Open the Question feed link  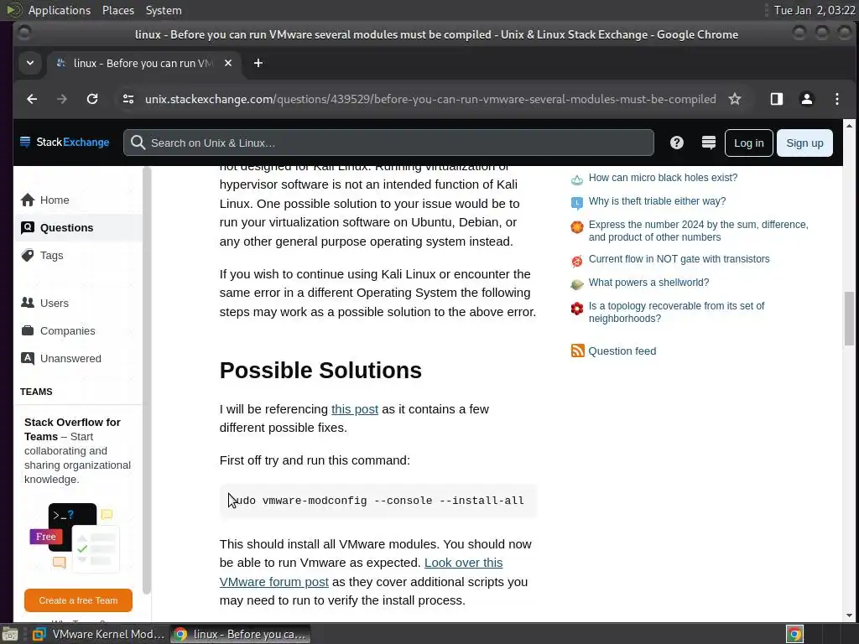click(x=622, y=351)
